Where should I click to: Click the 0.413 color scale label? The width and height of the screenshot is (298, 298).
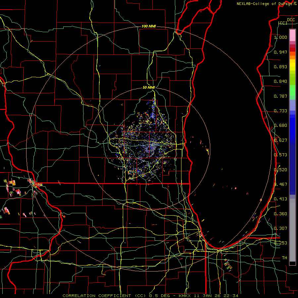[280, 199]
